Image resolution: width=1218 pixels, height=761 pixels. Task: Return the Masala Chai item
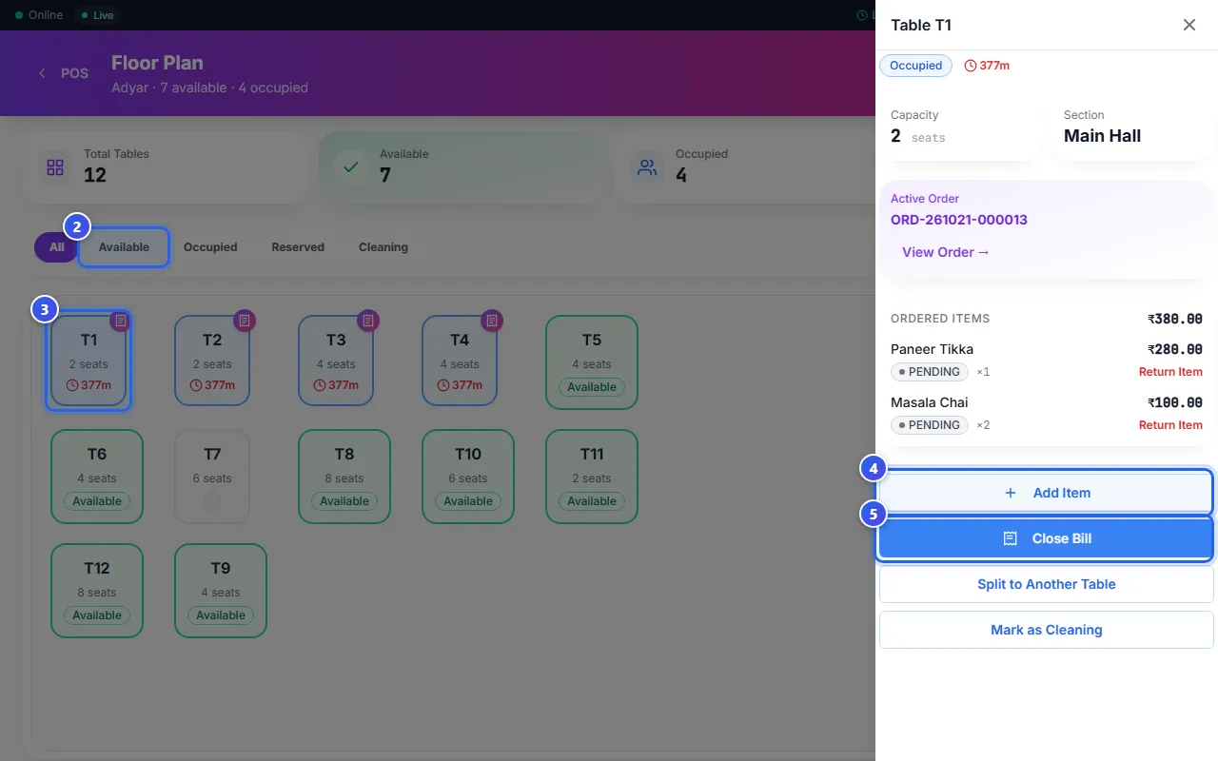click(x=1170, y=425)
